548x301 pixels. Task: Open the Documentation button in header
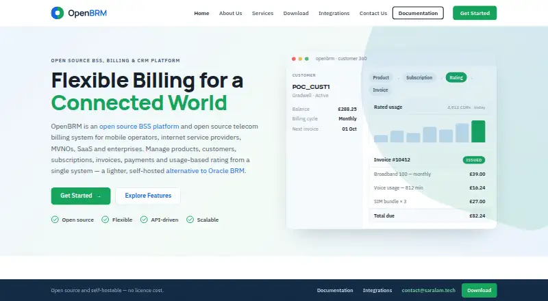418,13
